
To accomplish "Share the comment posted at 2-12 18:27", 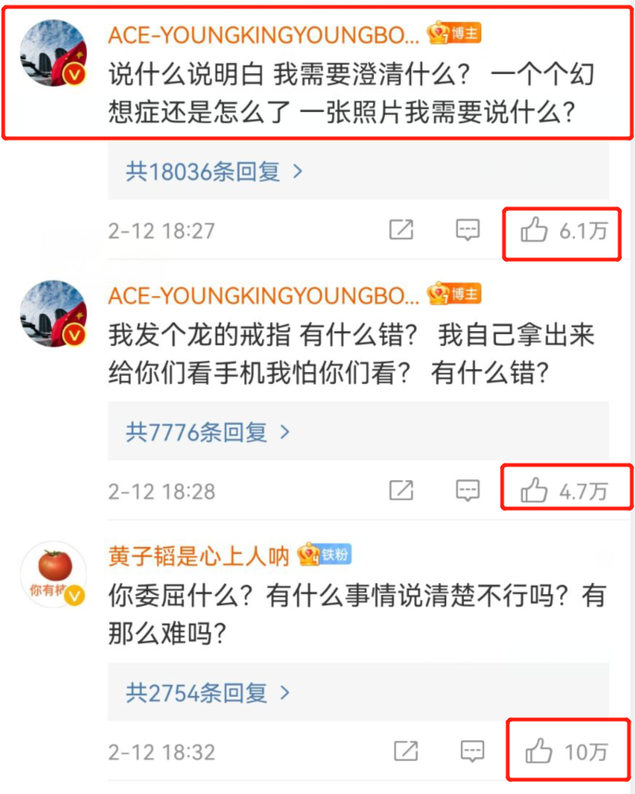I will tap(401, 230).
